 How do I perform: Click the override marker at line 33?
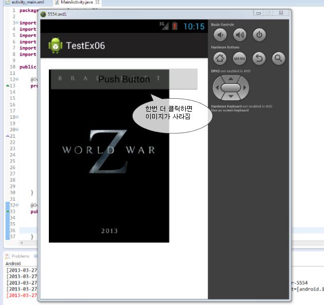tap(8, 211)
